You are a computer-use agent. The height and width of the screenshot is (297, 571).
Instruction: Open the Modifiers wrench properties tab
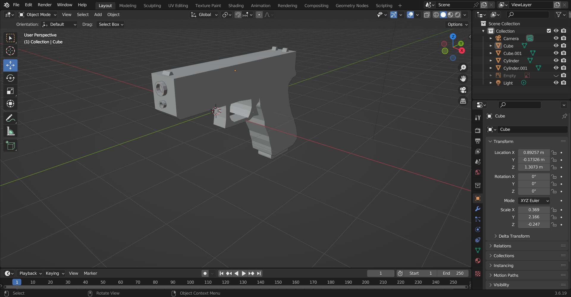[478, 209]
